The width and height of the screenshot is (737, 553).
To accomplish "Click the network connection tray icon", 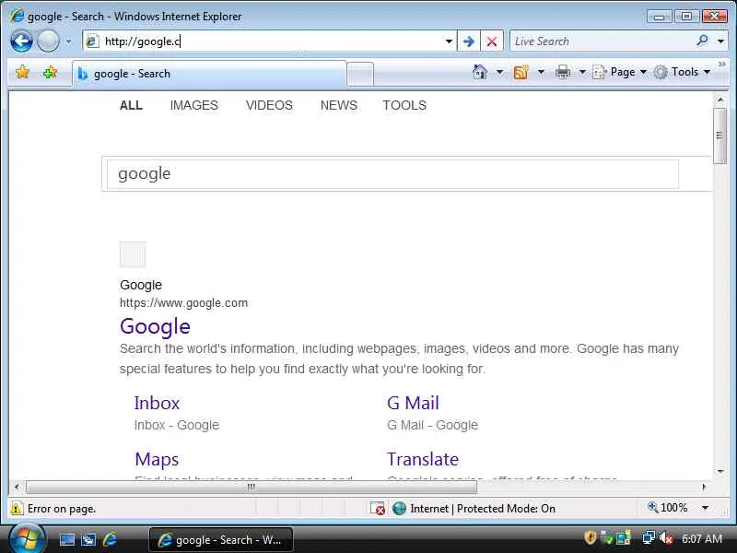I will tap(649, 538).
